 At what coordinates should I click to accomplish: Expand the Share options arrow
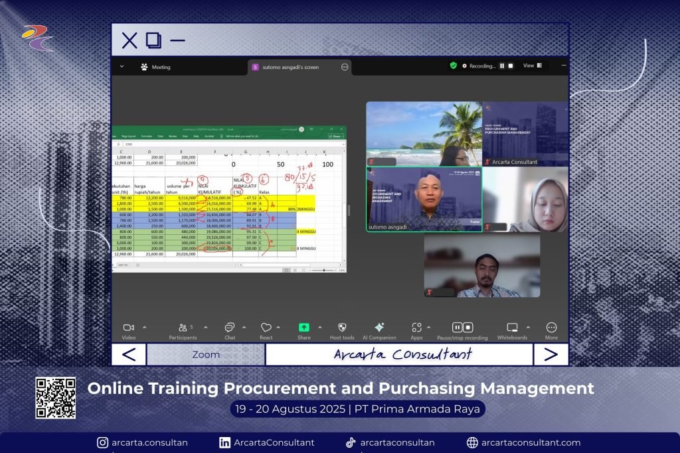coord(319,328)
